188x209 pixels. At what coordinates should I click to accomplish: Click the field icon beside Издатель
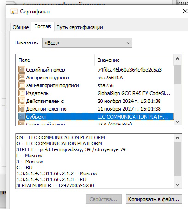coord(22,93)
